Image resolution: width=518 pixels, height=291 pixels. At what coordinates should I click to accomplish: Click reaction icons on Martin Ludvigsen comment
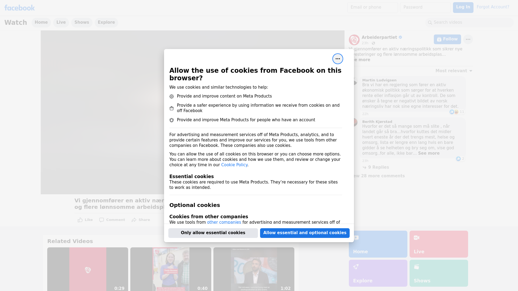coord(454,112)
